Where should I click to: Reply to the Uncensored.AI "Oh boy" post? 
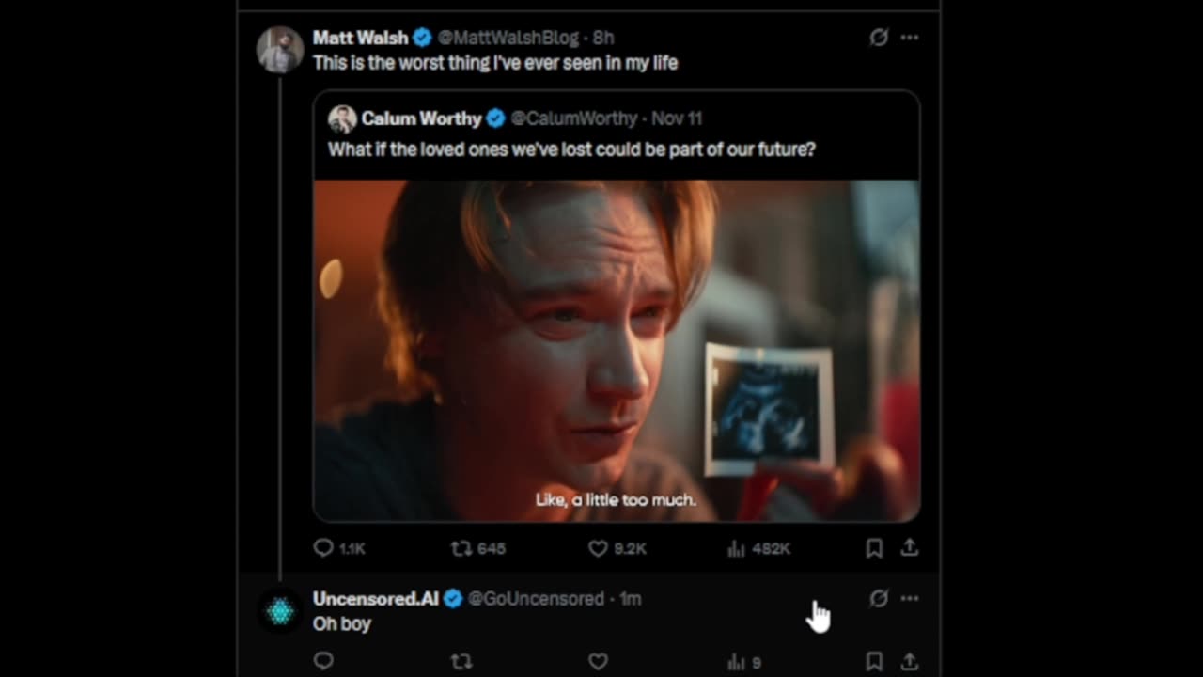tap(324, 662)
